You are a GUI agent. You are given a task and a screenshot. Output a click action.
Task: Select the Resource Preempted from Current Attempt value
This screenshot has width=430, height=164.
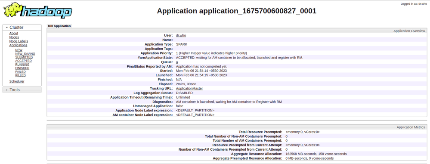(303, 145)
